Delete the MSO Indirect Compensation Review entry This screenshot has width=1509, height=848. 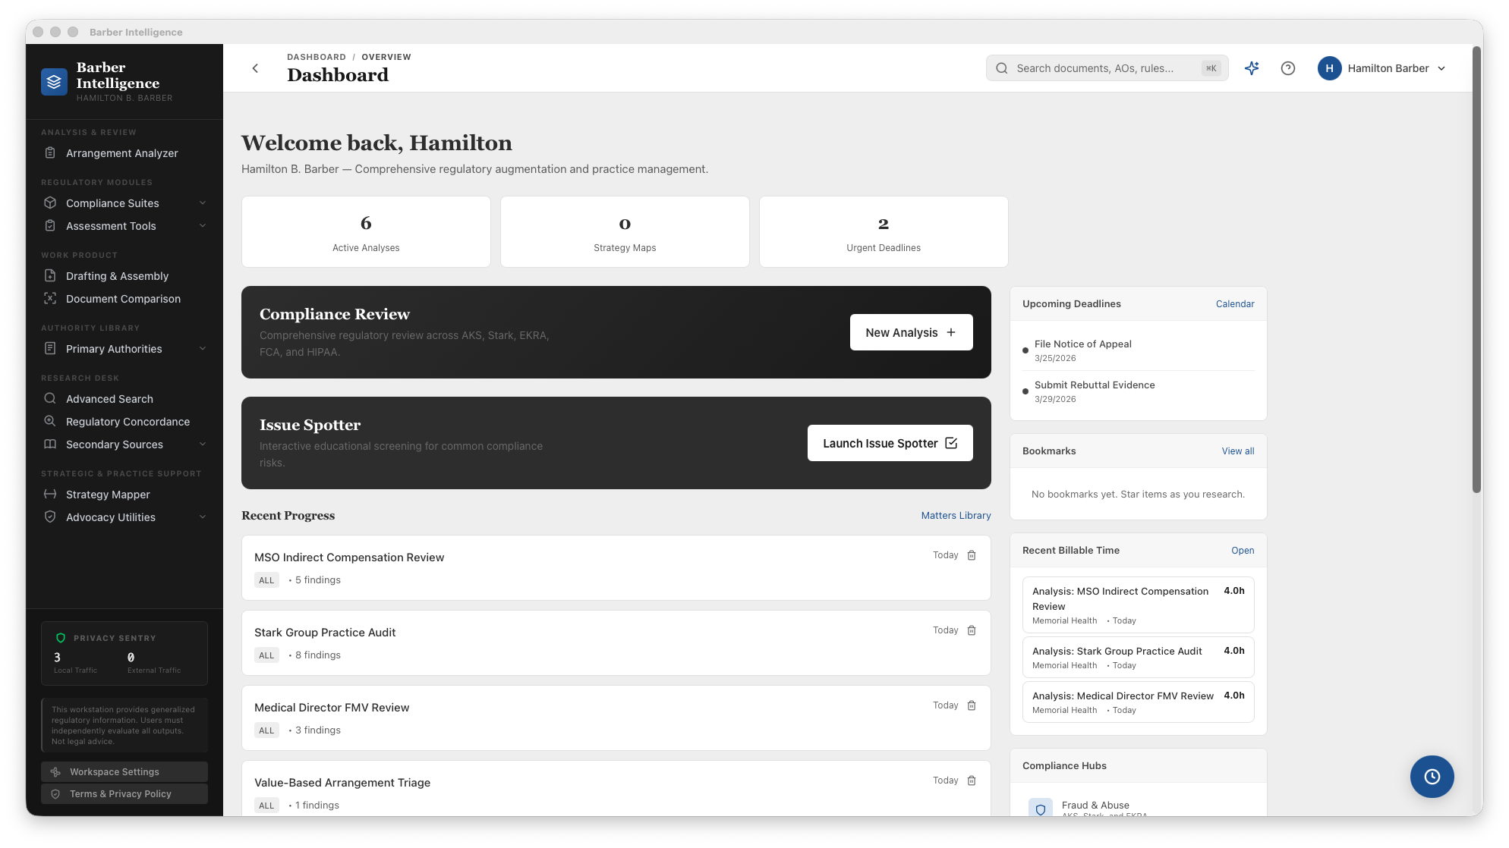pos(972,555)
